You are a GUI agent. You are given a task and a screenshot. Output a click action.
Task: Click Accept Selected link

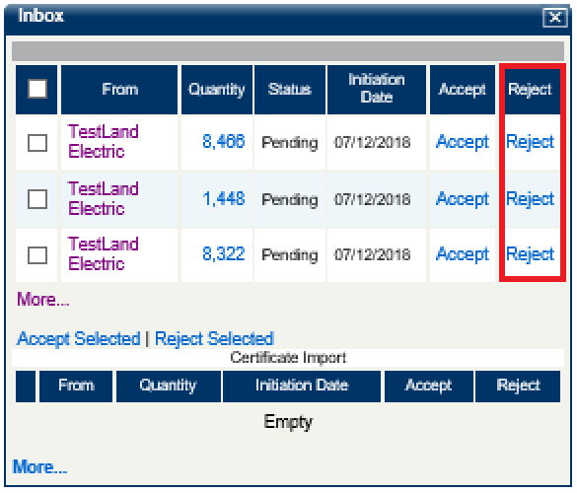78,339
